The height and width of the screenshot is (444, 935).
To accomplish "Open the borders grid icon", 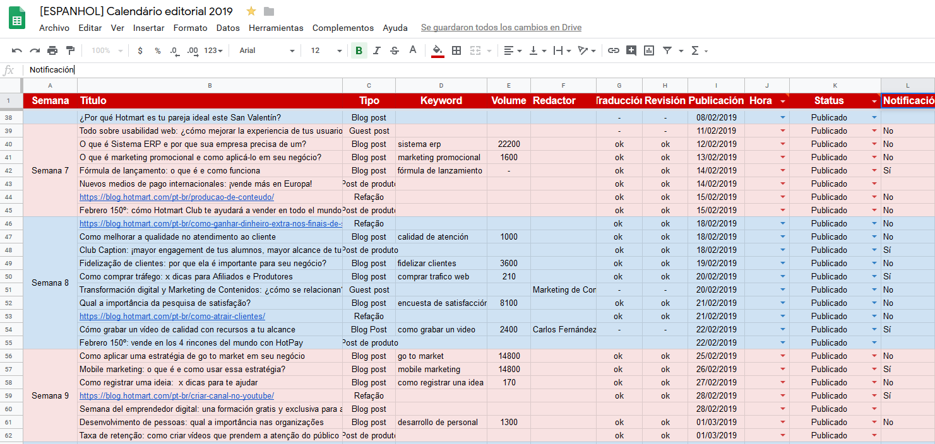I will pyautogui.click(x=456, y=50).
